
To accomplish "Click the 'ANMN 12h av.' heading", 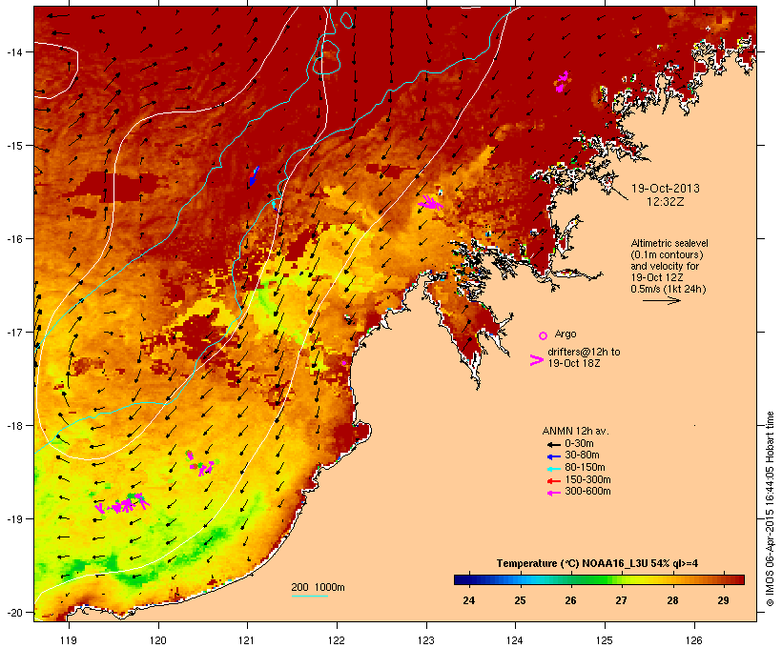I will click(575, 431).
